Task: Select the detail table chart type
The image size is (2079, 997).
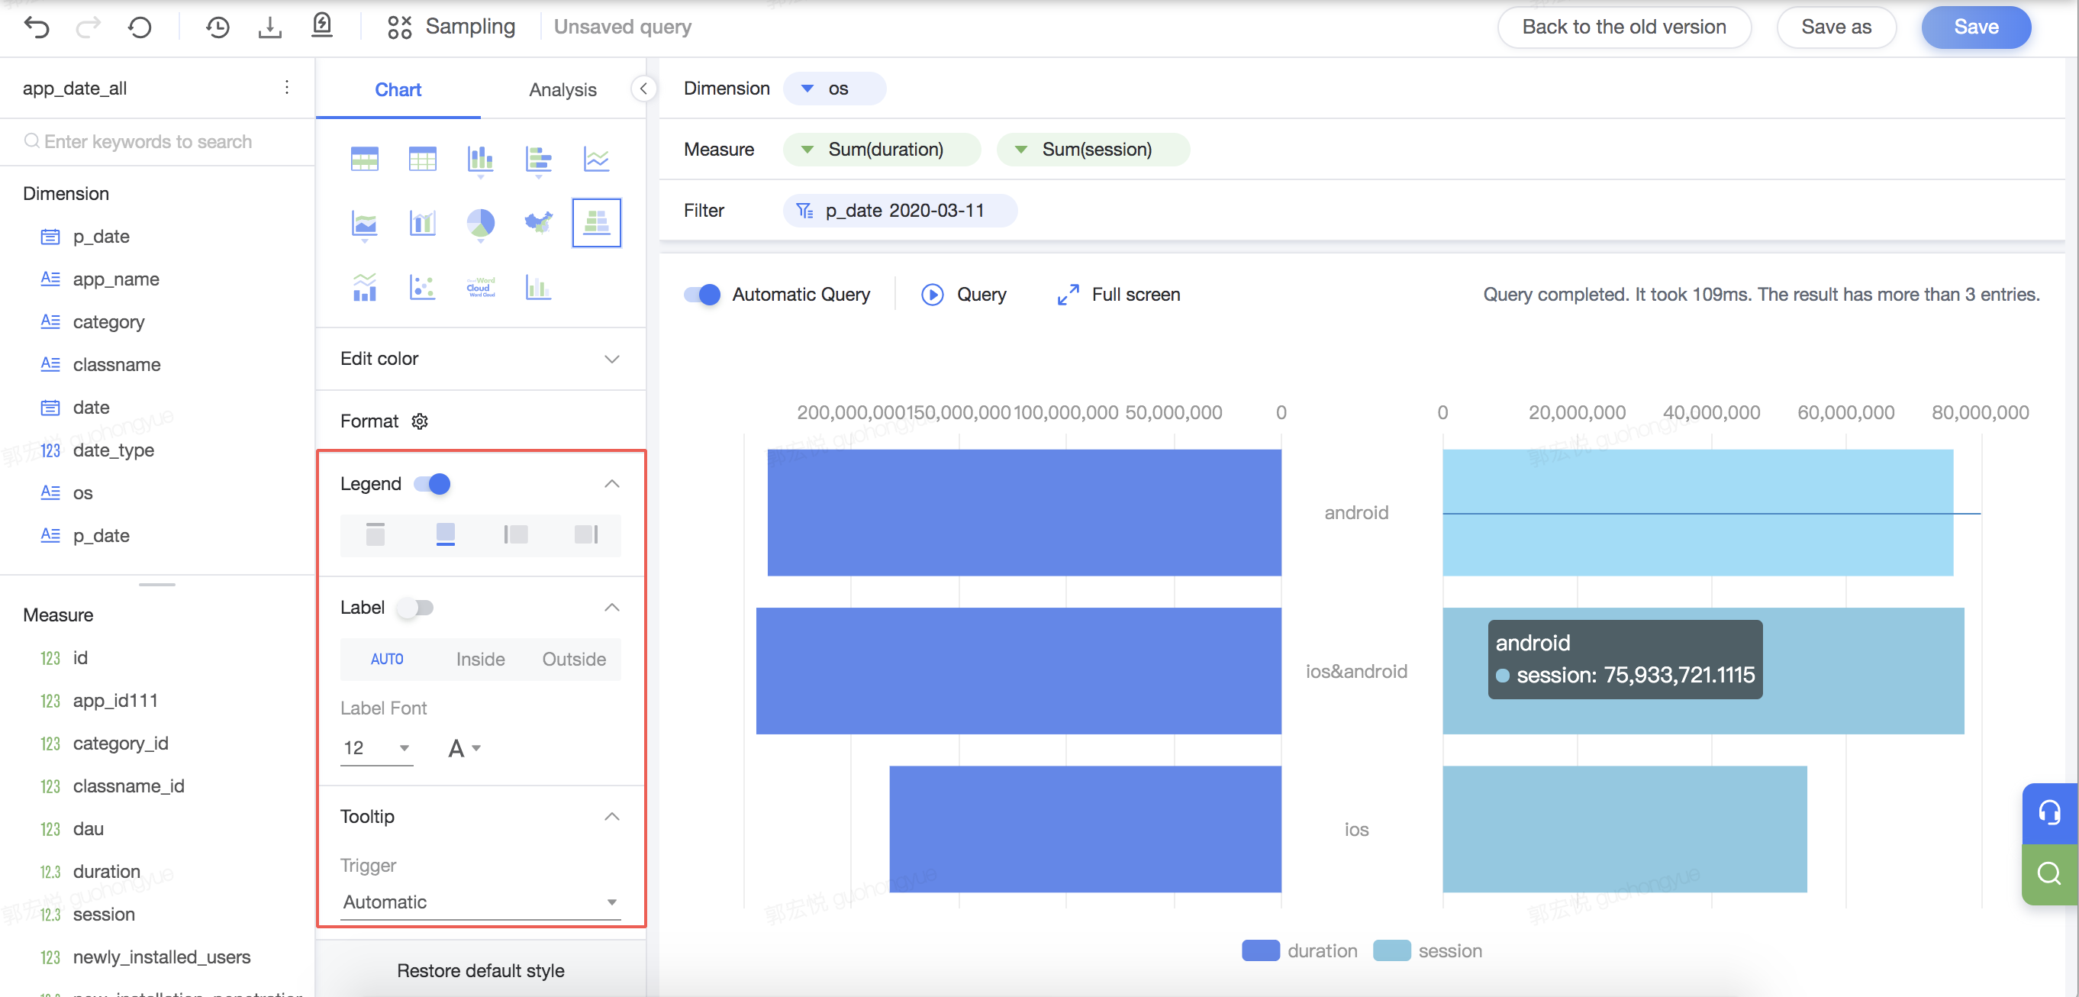Action: [423, 158]
